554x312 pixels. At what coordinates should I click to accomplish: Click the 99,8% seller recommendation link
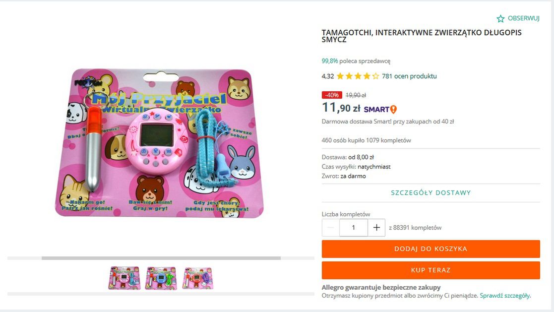click(x=330, y=61)
